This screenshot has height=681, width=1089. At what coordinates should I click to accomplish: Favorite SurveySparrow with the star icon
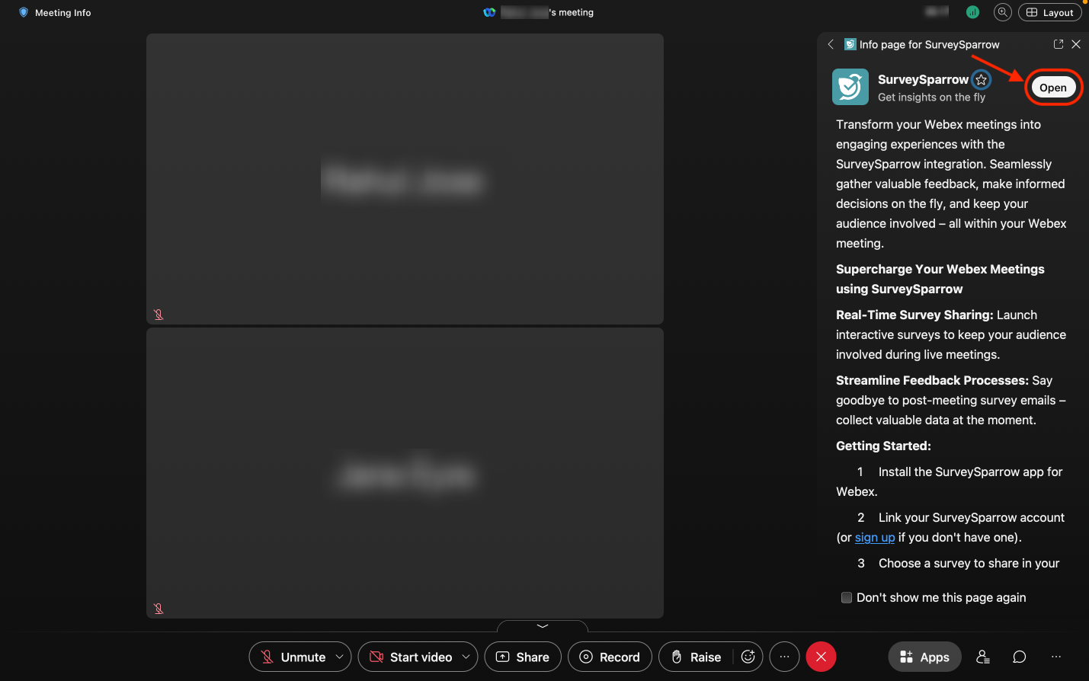click(x=982, y=80)
